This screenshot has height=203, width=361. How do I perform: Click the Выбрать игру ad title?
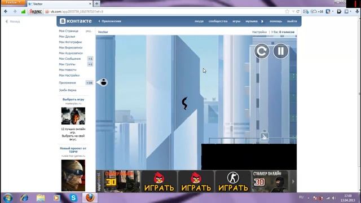pos(73,99)
